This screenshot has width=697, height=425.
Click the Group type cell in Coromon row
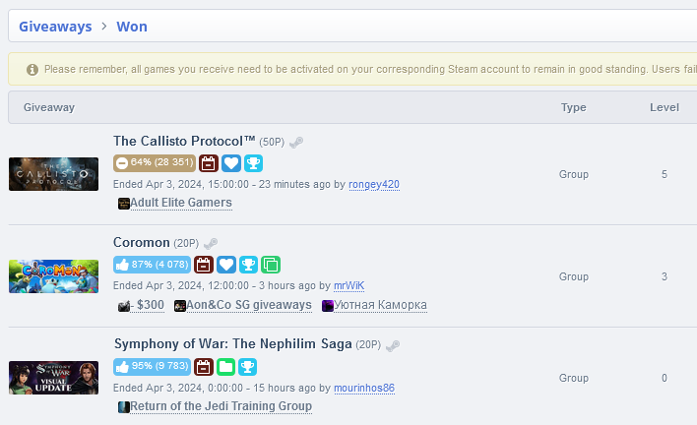574,276
